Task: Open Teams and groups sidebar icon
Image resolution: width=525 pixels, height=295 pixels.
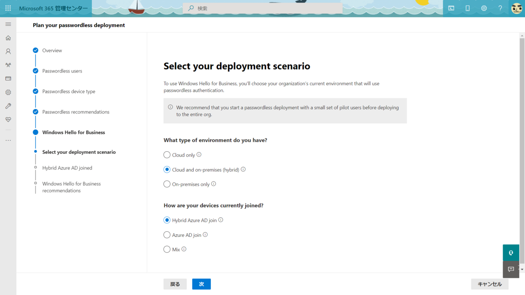Action: 8,65
